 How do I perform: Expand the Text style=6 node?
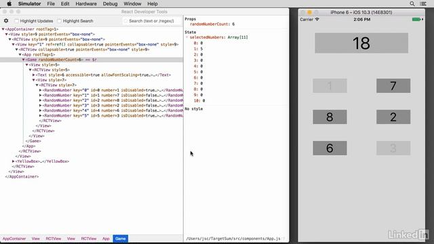(x=33, y=75)
